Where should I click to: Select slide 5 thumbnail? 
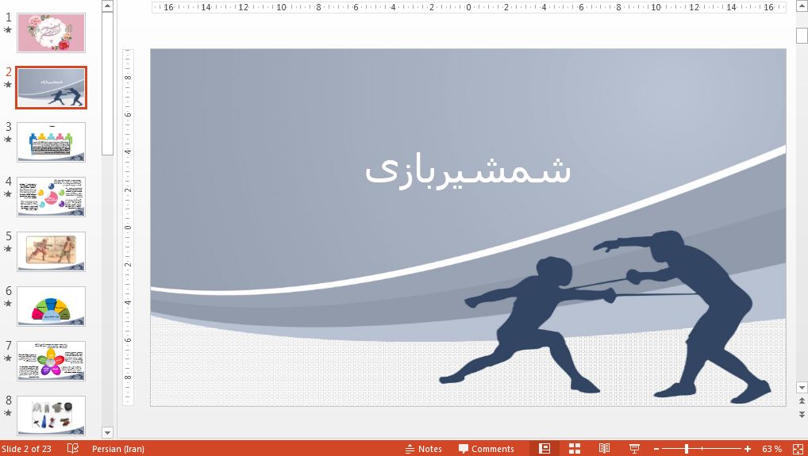pos(51,251)
